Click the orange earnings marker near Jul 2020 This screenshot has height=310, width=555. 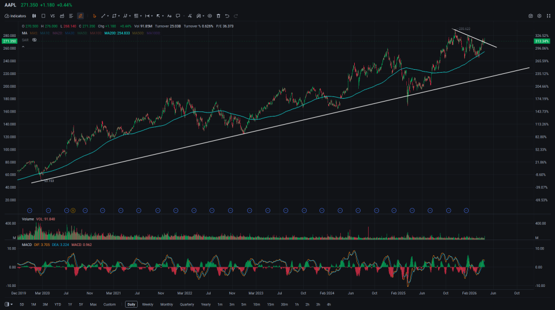(x=73, y=211)
